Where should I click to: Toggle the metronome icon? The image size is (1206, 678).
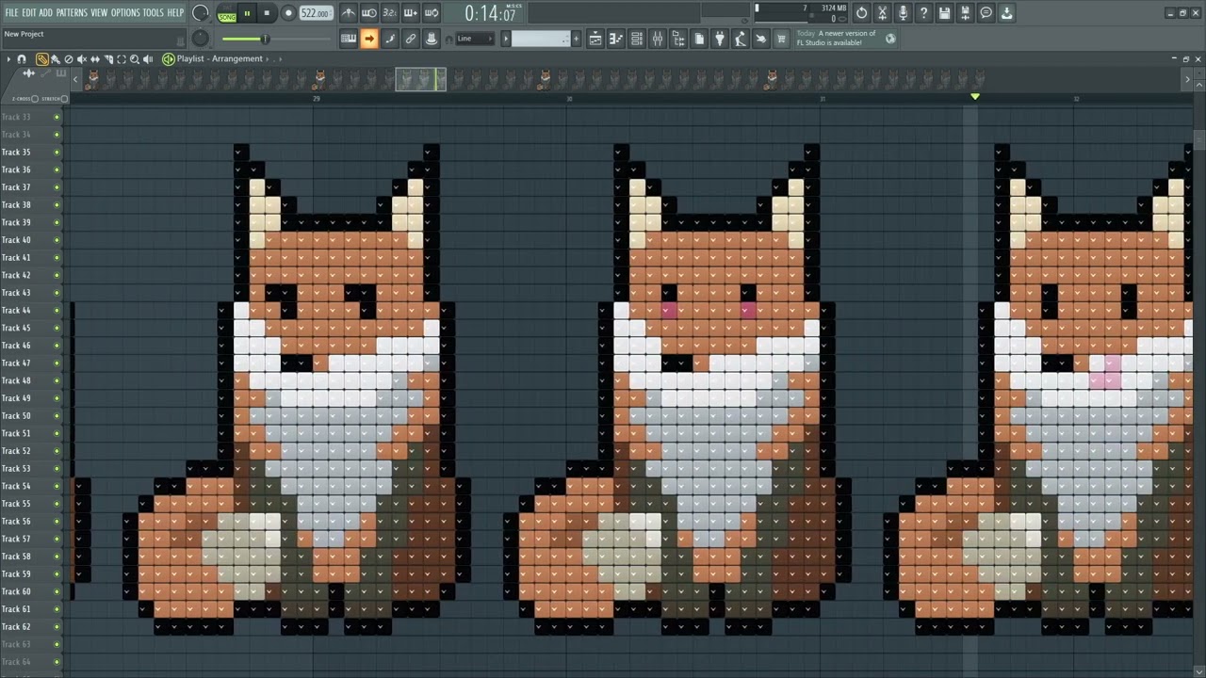349,13
